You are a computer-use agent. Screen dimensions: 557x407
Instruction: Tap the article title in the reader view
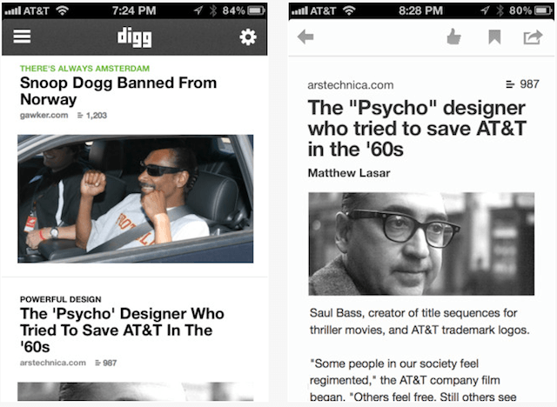pos(417,128)
